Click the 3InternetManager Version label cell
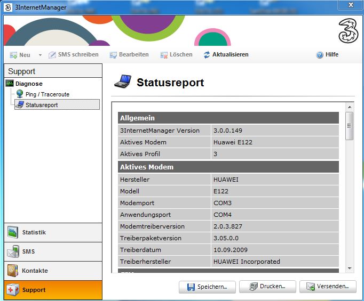 (x=164, y=131)
